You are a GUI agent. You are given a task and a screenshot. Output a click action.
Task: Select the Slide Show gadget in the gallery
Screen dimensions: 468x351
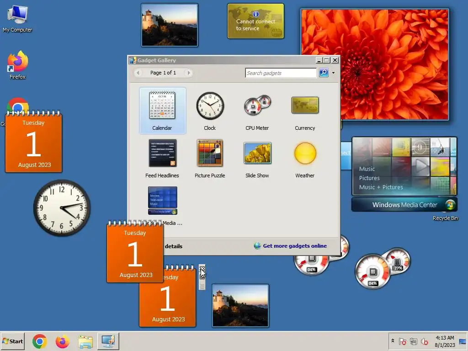point(257,153)
